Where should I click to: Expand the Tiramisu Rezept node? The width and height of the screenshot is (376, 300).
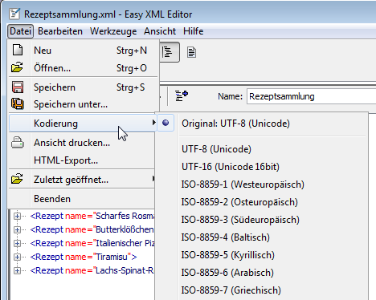pos(17,257)
